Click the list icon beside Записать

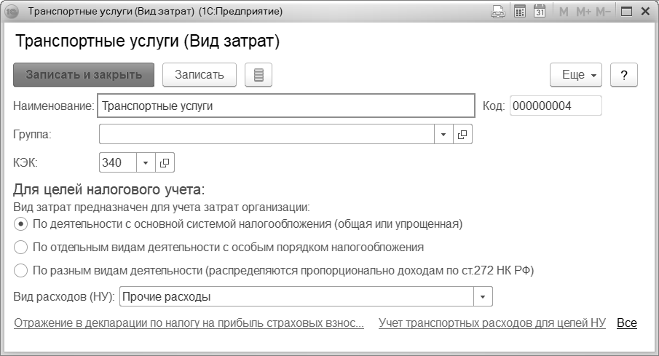[258, 75]
